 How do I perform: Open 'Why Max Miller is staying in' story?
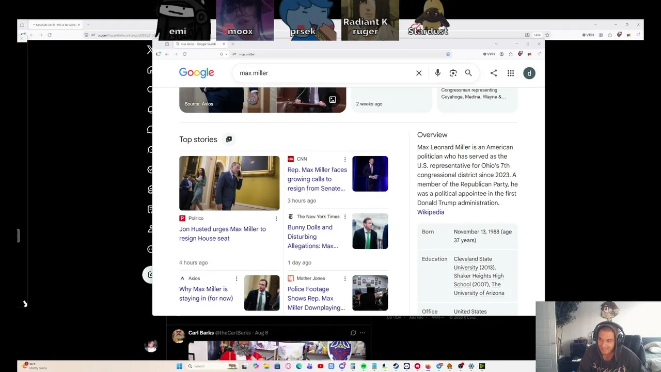(x=206, y=293)
